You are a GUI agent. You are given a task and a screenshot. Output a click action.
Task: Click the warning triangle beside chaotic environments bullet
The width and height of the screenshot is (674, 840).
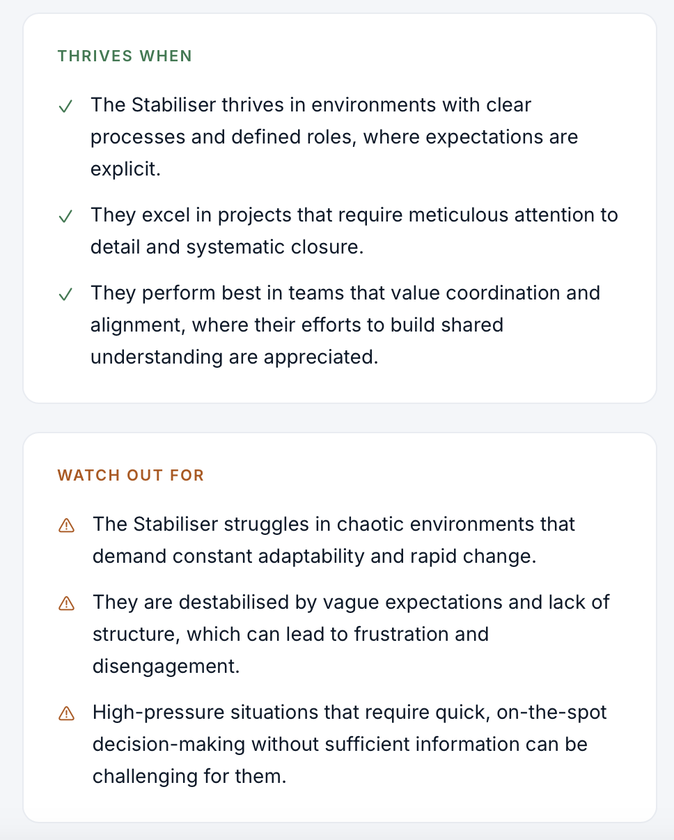click(x=67, y=526)
